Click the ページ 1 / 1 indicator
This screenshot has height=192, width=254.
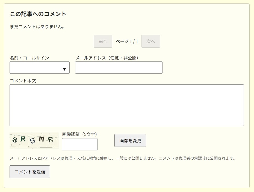pyautogui.click(x=127, y=41)
